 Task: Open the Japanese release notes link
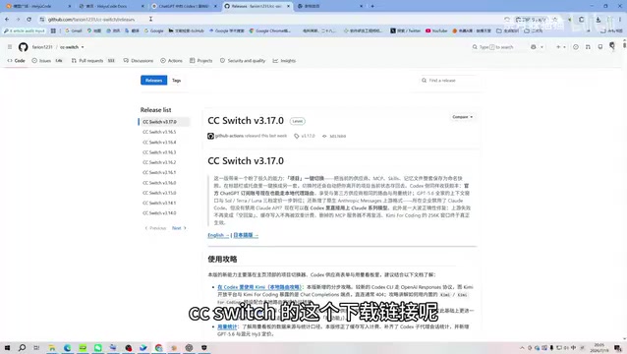(x=246, y=235)
